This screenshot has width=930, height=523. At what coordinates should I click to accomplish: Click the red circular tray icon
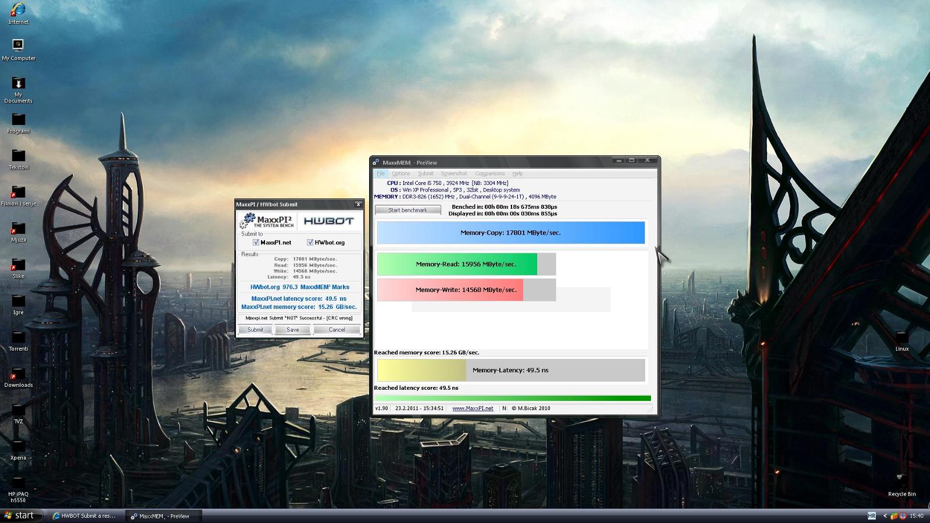[x=903, y=515]
